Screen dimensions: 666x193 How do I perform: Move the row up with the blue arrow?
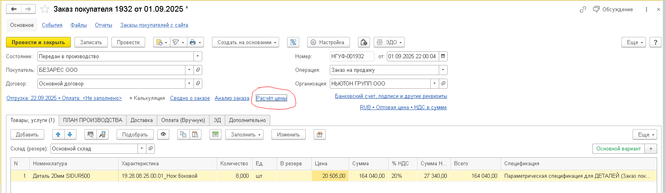(x=58, y=134)
